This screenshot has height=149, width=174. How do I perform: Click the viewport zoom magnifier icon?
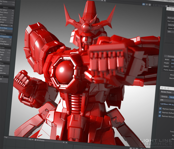click(x=163, y=6)
